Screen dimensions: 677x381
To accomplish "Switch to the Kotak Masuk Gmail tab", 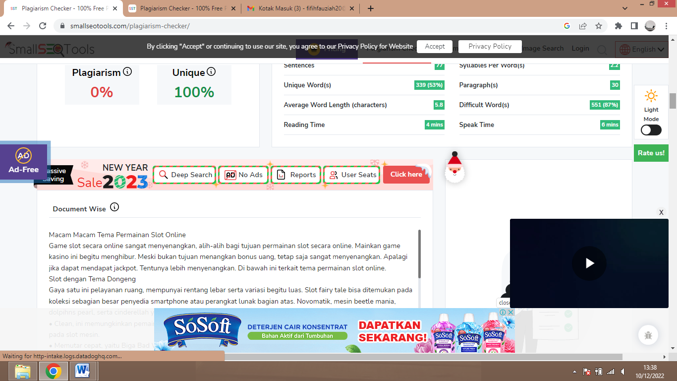I will pos(301,8).
